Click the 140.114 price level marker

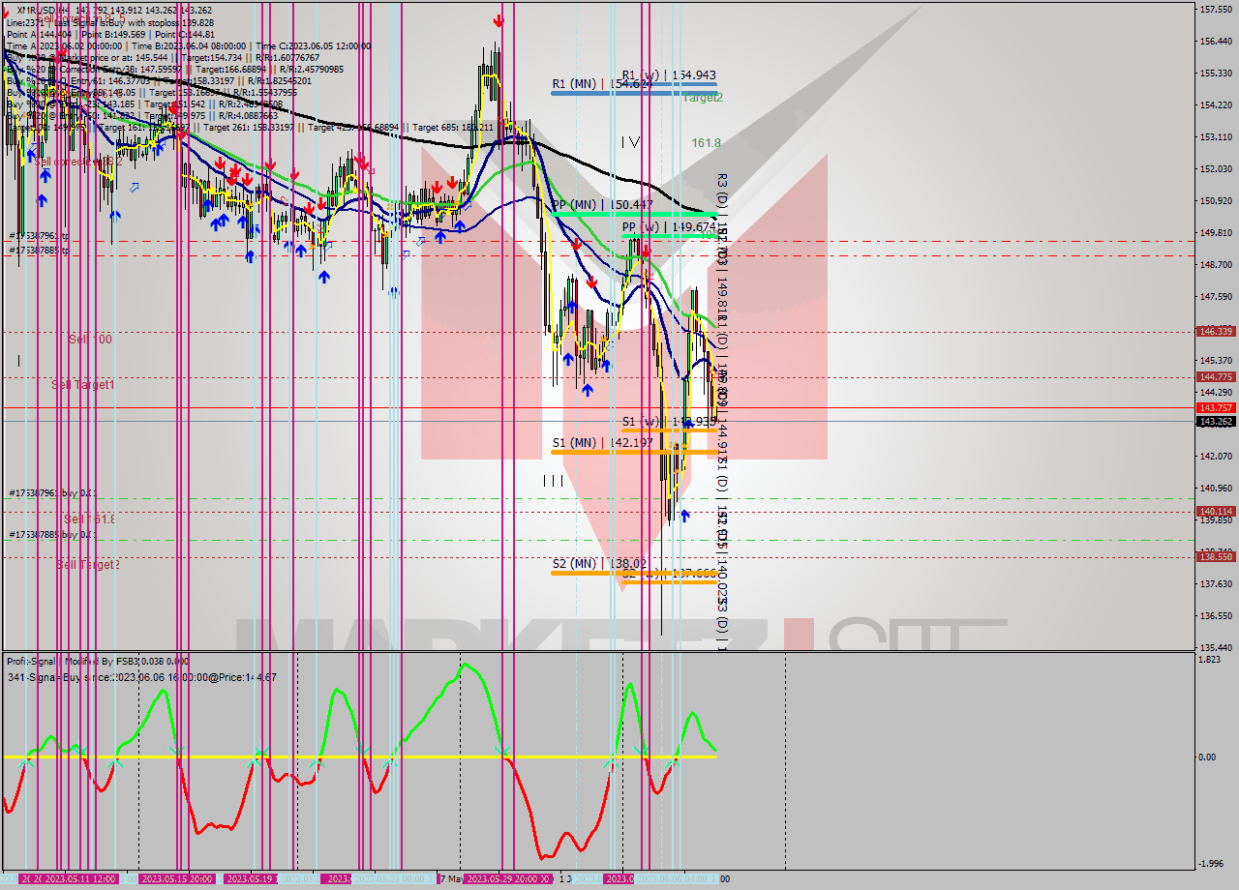click(x=1215, y=511)
